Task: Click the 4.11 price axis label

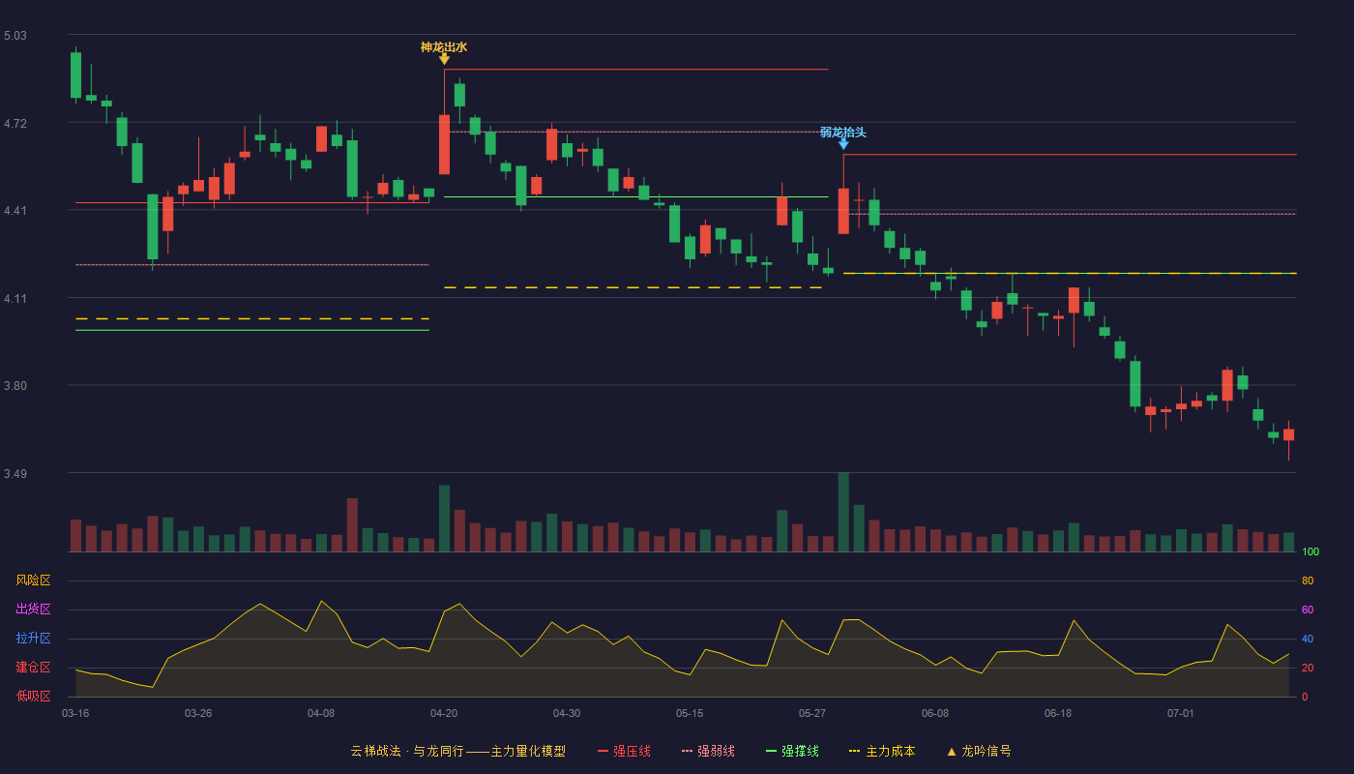Action: (15, 299)
